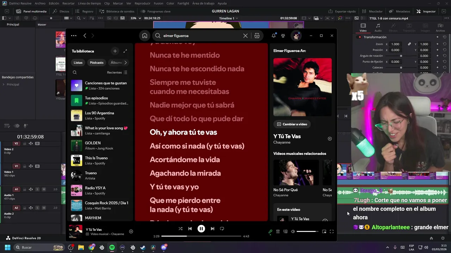Go back with the Spotify back arrow

(x=85, y=35)
